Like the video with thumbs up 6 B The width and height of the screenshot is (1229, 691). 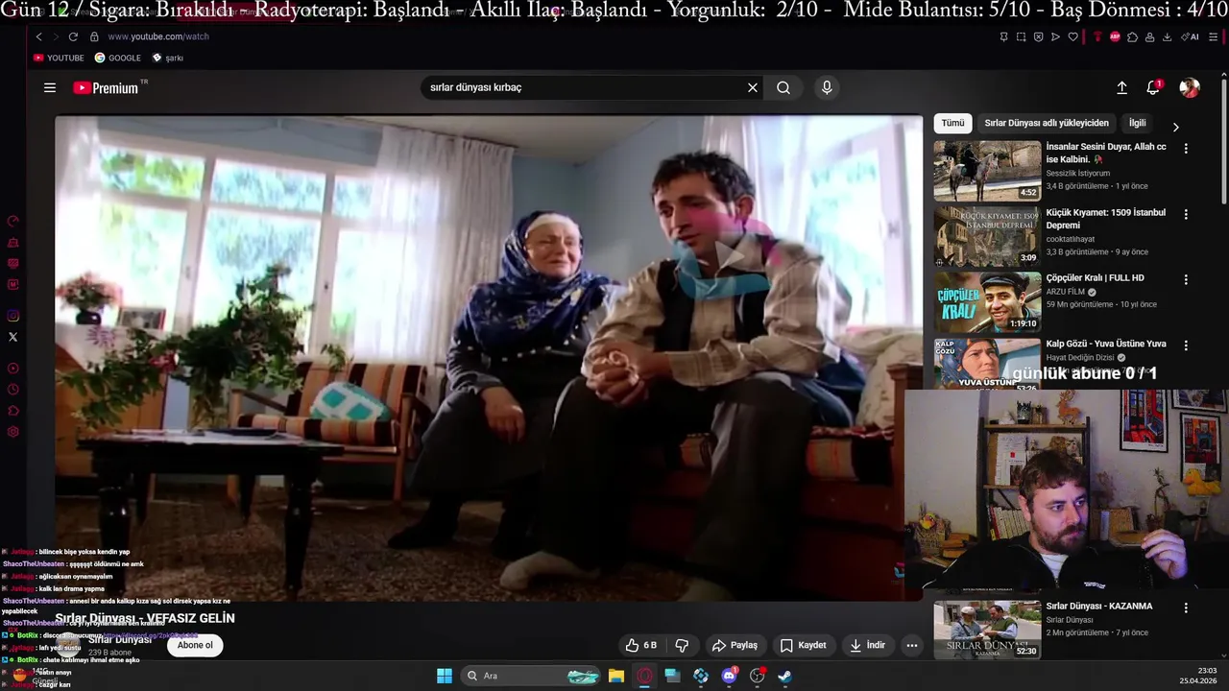tap(641, 645)
